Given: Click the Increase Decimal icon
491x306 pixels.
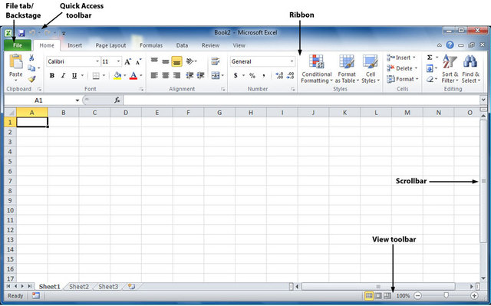Looking at the screenshot, I should point(279,75).
